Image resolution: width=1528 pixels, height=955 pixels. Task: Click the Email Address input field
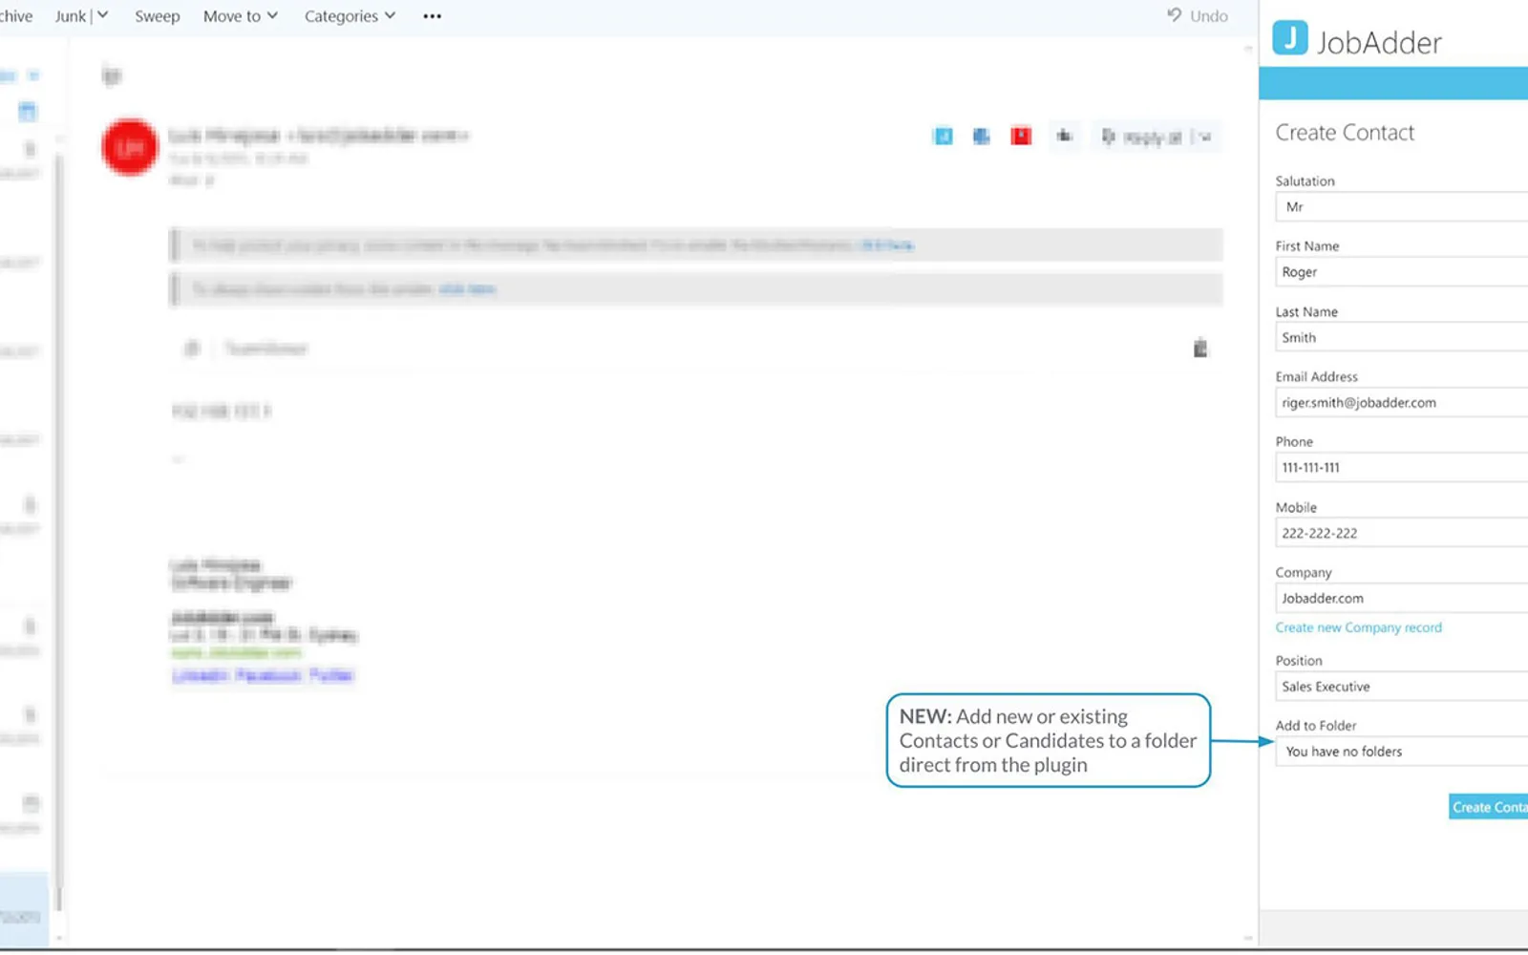click(1402, 403)
